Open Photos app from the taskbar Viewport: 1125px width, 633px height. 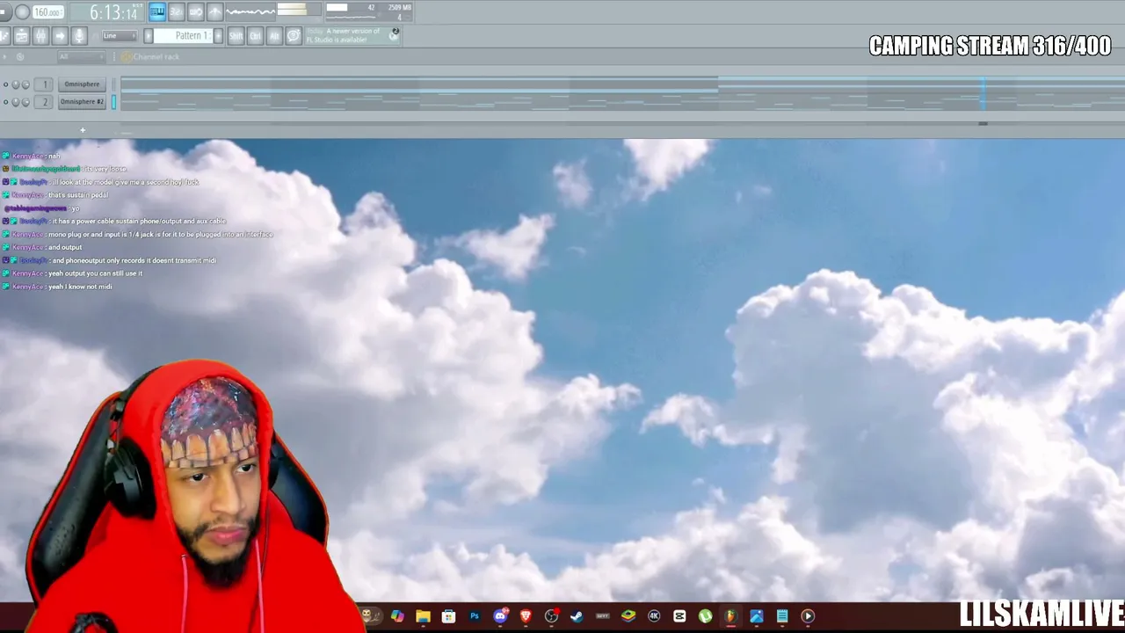coord(756,616)
